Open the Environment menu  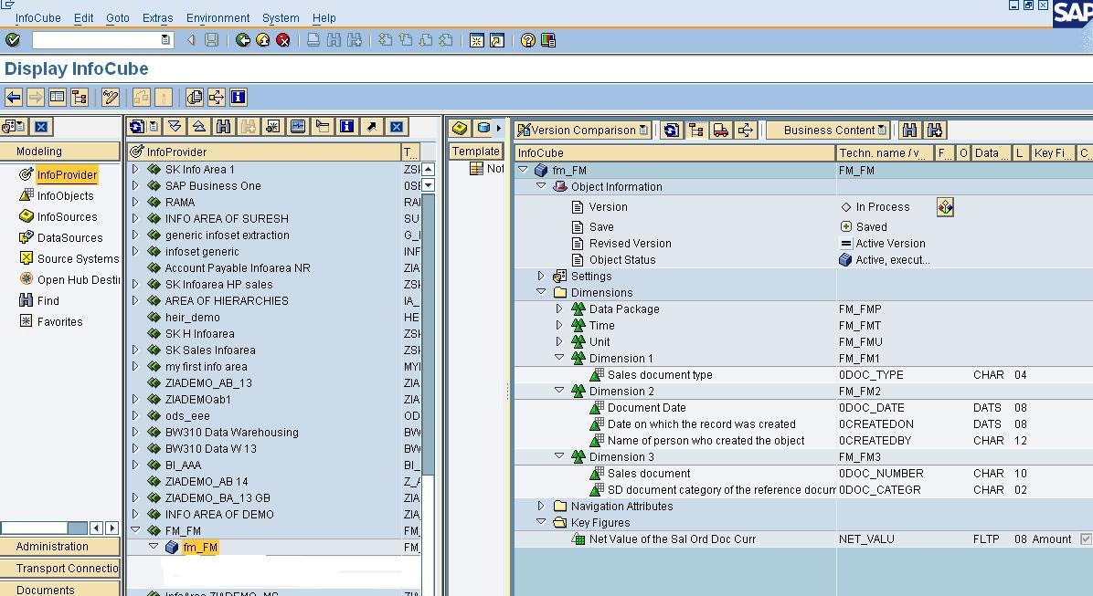tap(218, 18)
